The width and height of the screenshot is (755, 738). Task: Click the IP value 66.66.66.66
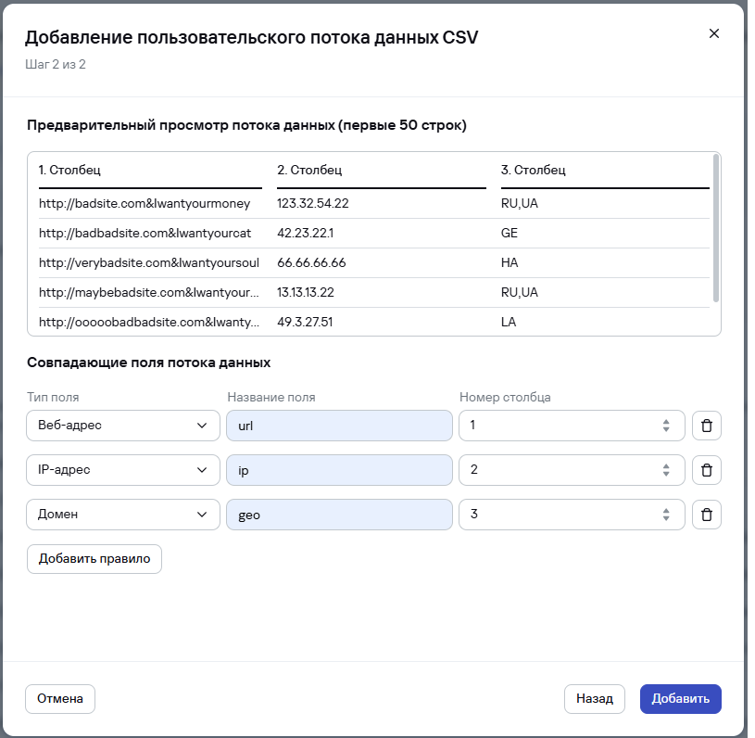pyautogui.click(x=311, y=262)
